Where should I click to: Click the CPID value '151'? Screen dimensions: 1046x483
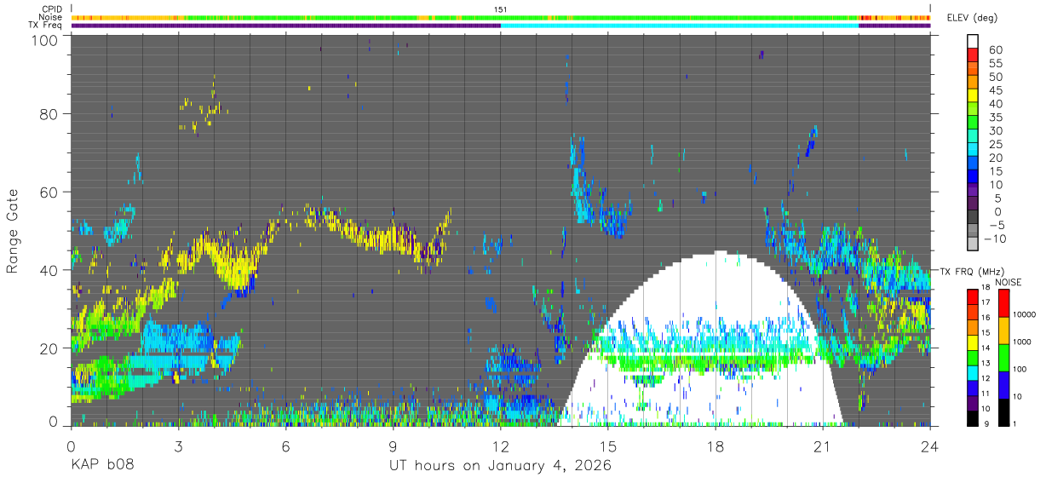pos(501,9)
